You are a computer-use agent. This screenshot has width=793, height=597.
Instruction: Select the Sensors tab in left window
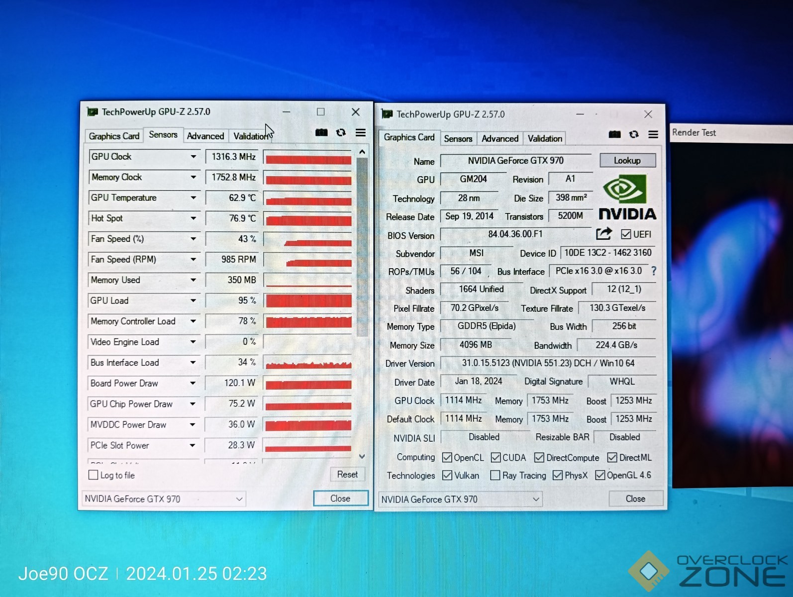coord(163,135)
